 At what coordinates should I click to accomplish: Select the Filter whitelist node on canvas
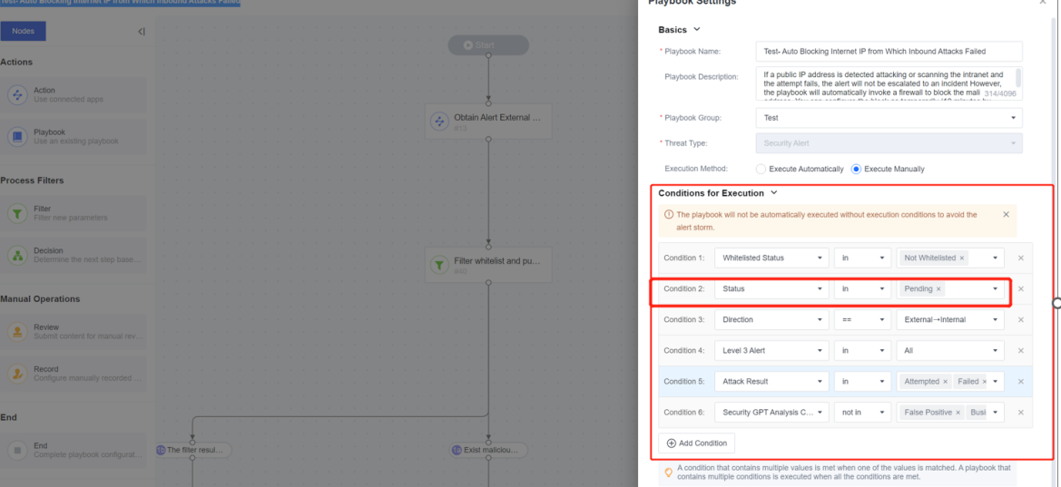click(488, 265)
